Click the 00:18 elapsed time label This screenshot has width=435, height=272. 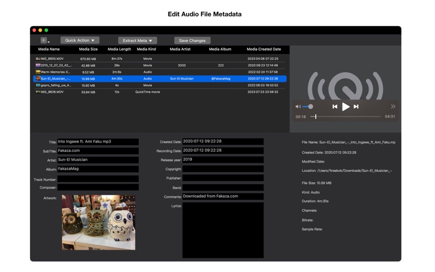301,117
